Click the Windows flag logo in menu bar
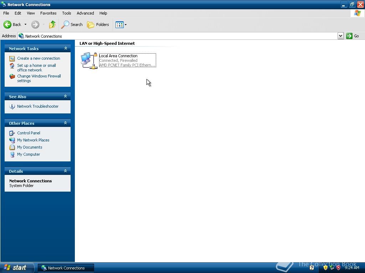This screenshot has height=273, width=365. click(x=357, y=13)
